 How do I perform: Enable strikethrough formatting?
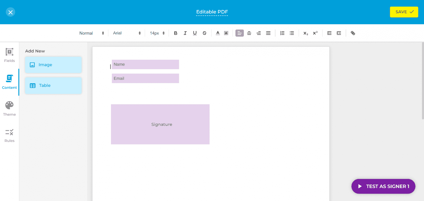(x=204, y=33)
